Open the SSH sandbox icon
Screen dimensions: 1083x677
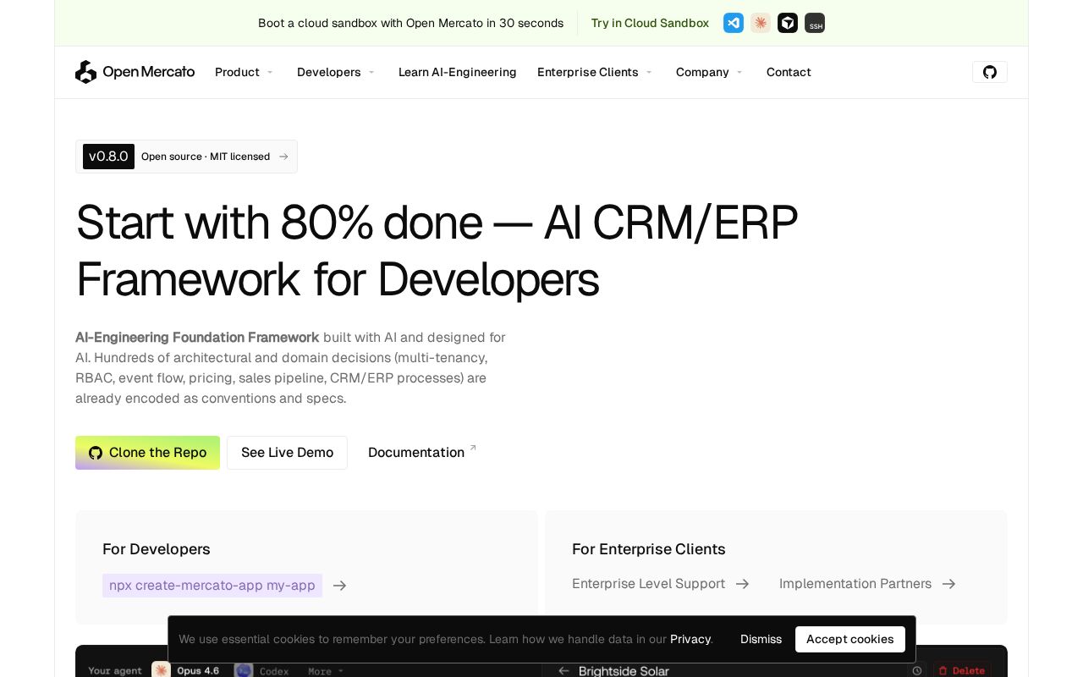[x=815, y=23]
